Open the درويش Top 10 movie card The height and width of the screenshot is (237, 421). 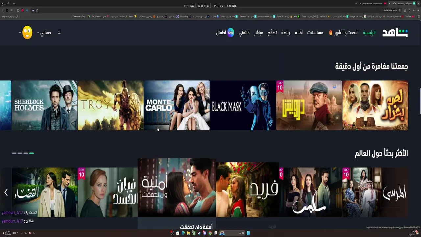coord(309,105)
